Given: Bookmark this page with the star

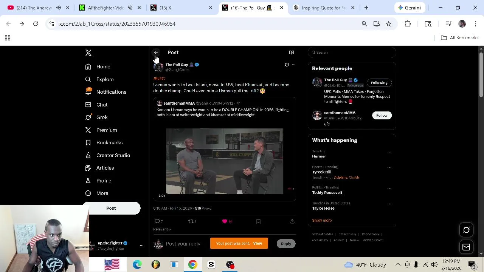Looking at the screenshot, I should tap(389, 24).
